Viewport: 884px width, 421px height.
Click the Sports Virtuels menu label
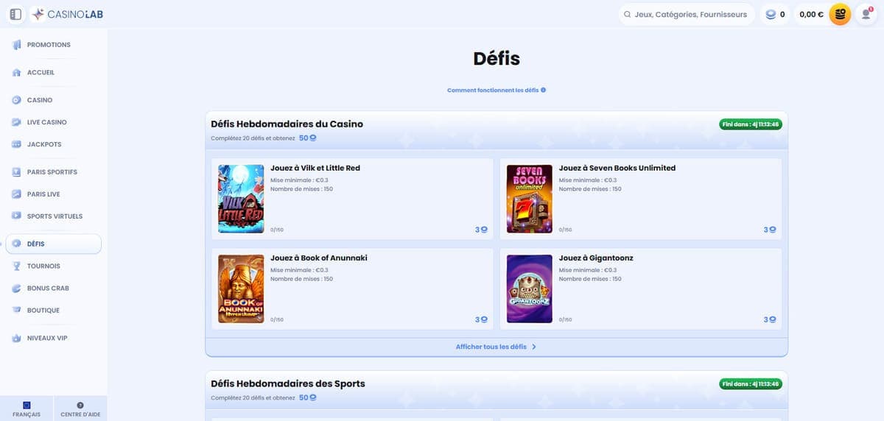tap(55, 216)
